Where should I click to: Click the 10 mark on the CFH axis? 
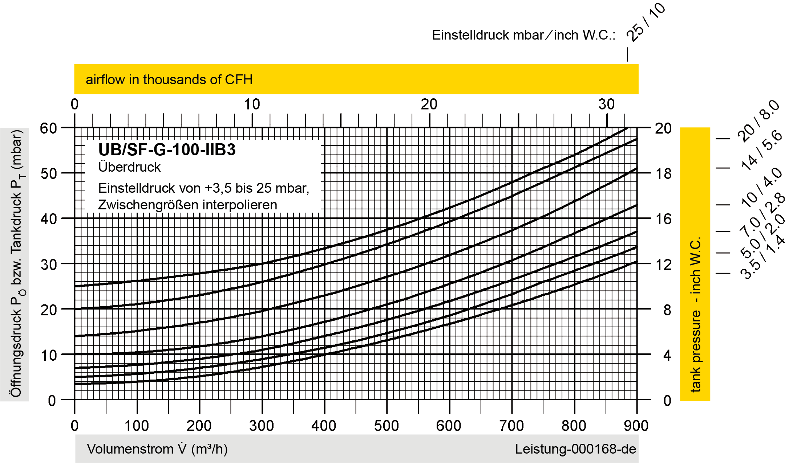pos(252,105)
